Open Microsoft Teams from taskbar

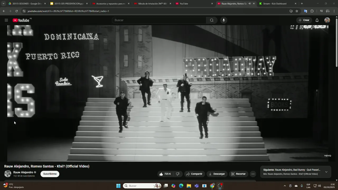[x=196, y=186]
